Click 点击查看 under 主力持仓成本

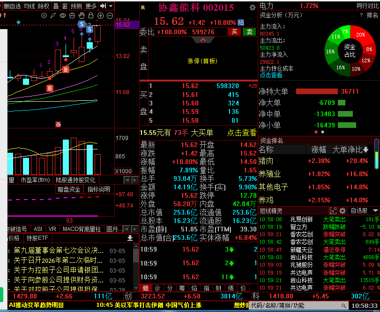(271, 75)
